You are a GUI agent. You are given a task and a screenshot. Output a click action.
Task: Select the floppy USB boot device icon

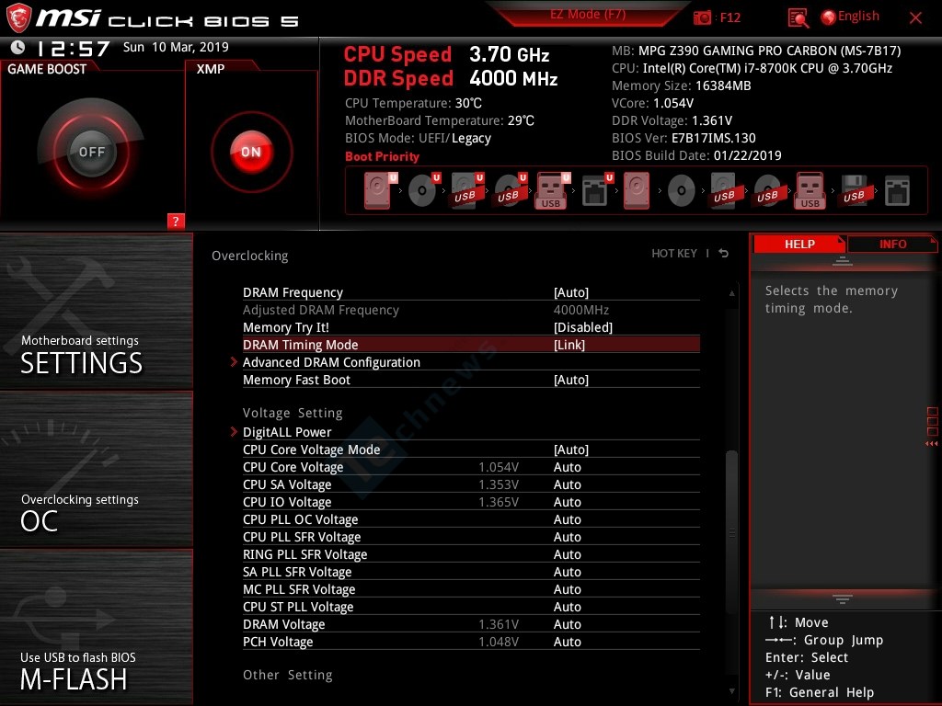[854, 192]
